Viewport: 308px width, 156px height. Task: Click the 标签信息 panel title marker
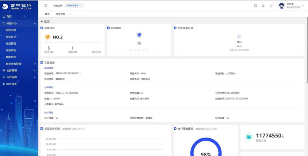click(42, 62)
